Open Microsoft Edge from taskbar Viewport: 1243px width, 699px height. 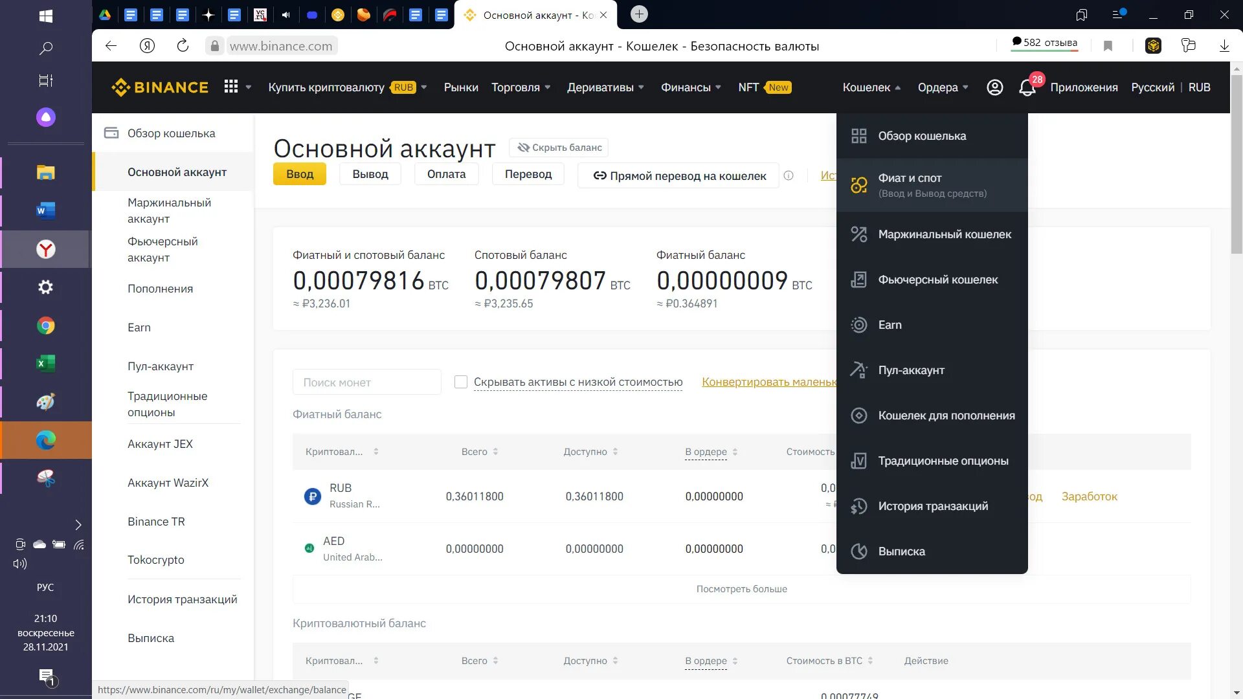click(45, 440)
